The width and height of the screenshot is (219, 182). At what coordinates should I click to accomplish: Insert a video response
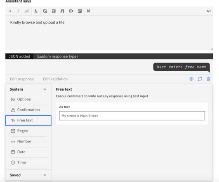point(71,11)
